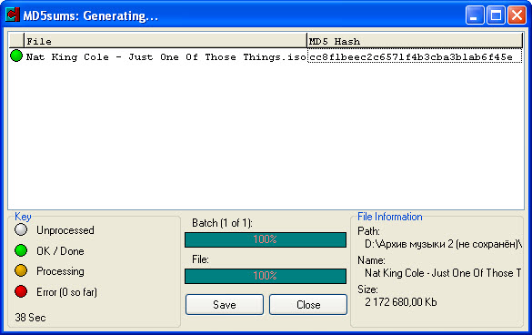Screen dimensions: 532x335
Task: Click the File column header
Action: point(166,41)
